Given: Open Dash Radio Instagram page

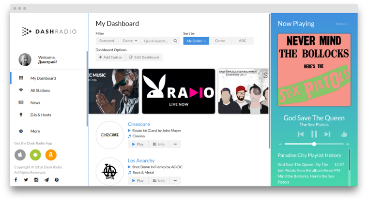Looking at the screenshot, I should (x=36, y=180).
